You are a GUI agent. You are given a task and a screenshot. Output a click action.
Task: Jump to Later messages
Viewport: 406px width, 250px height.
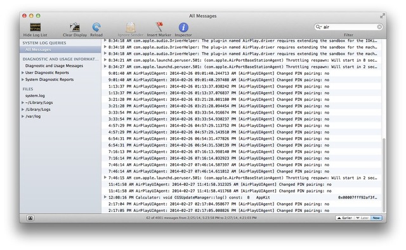pos(362,218)
